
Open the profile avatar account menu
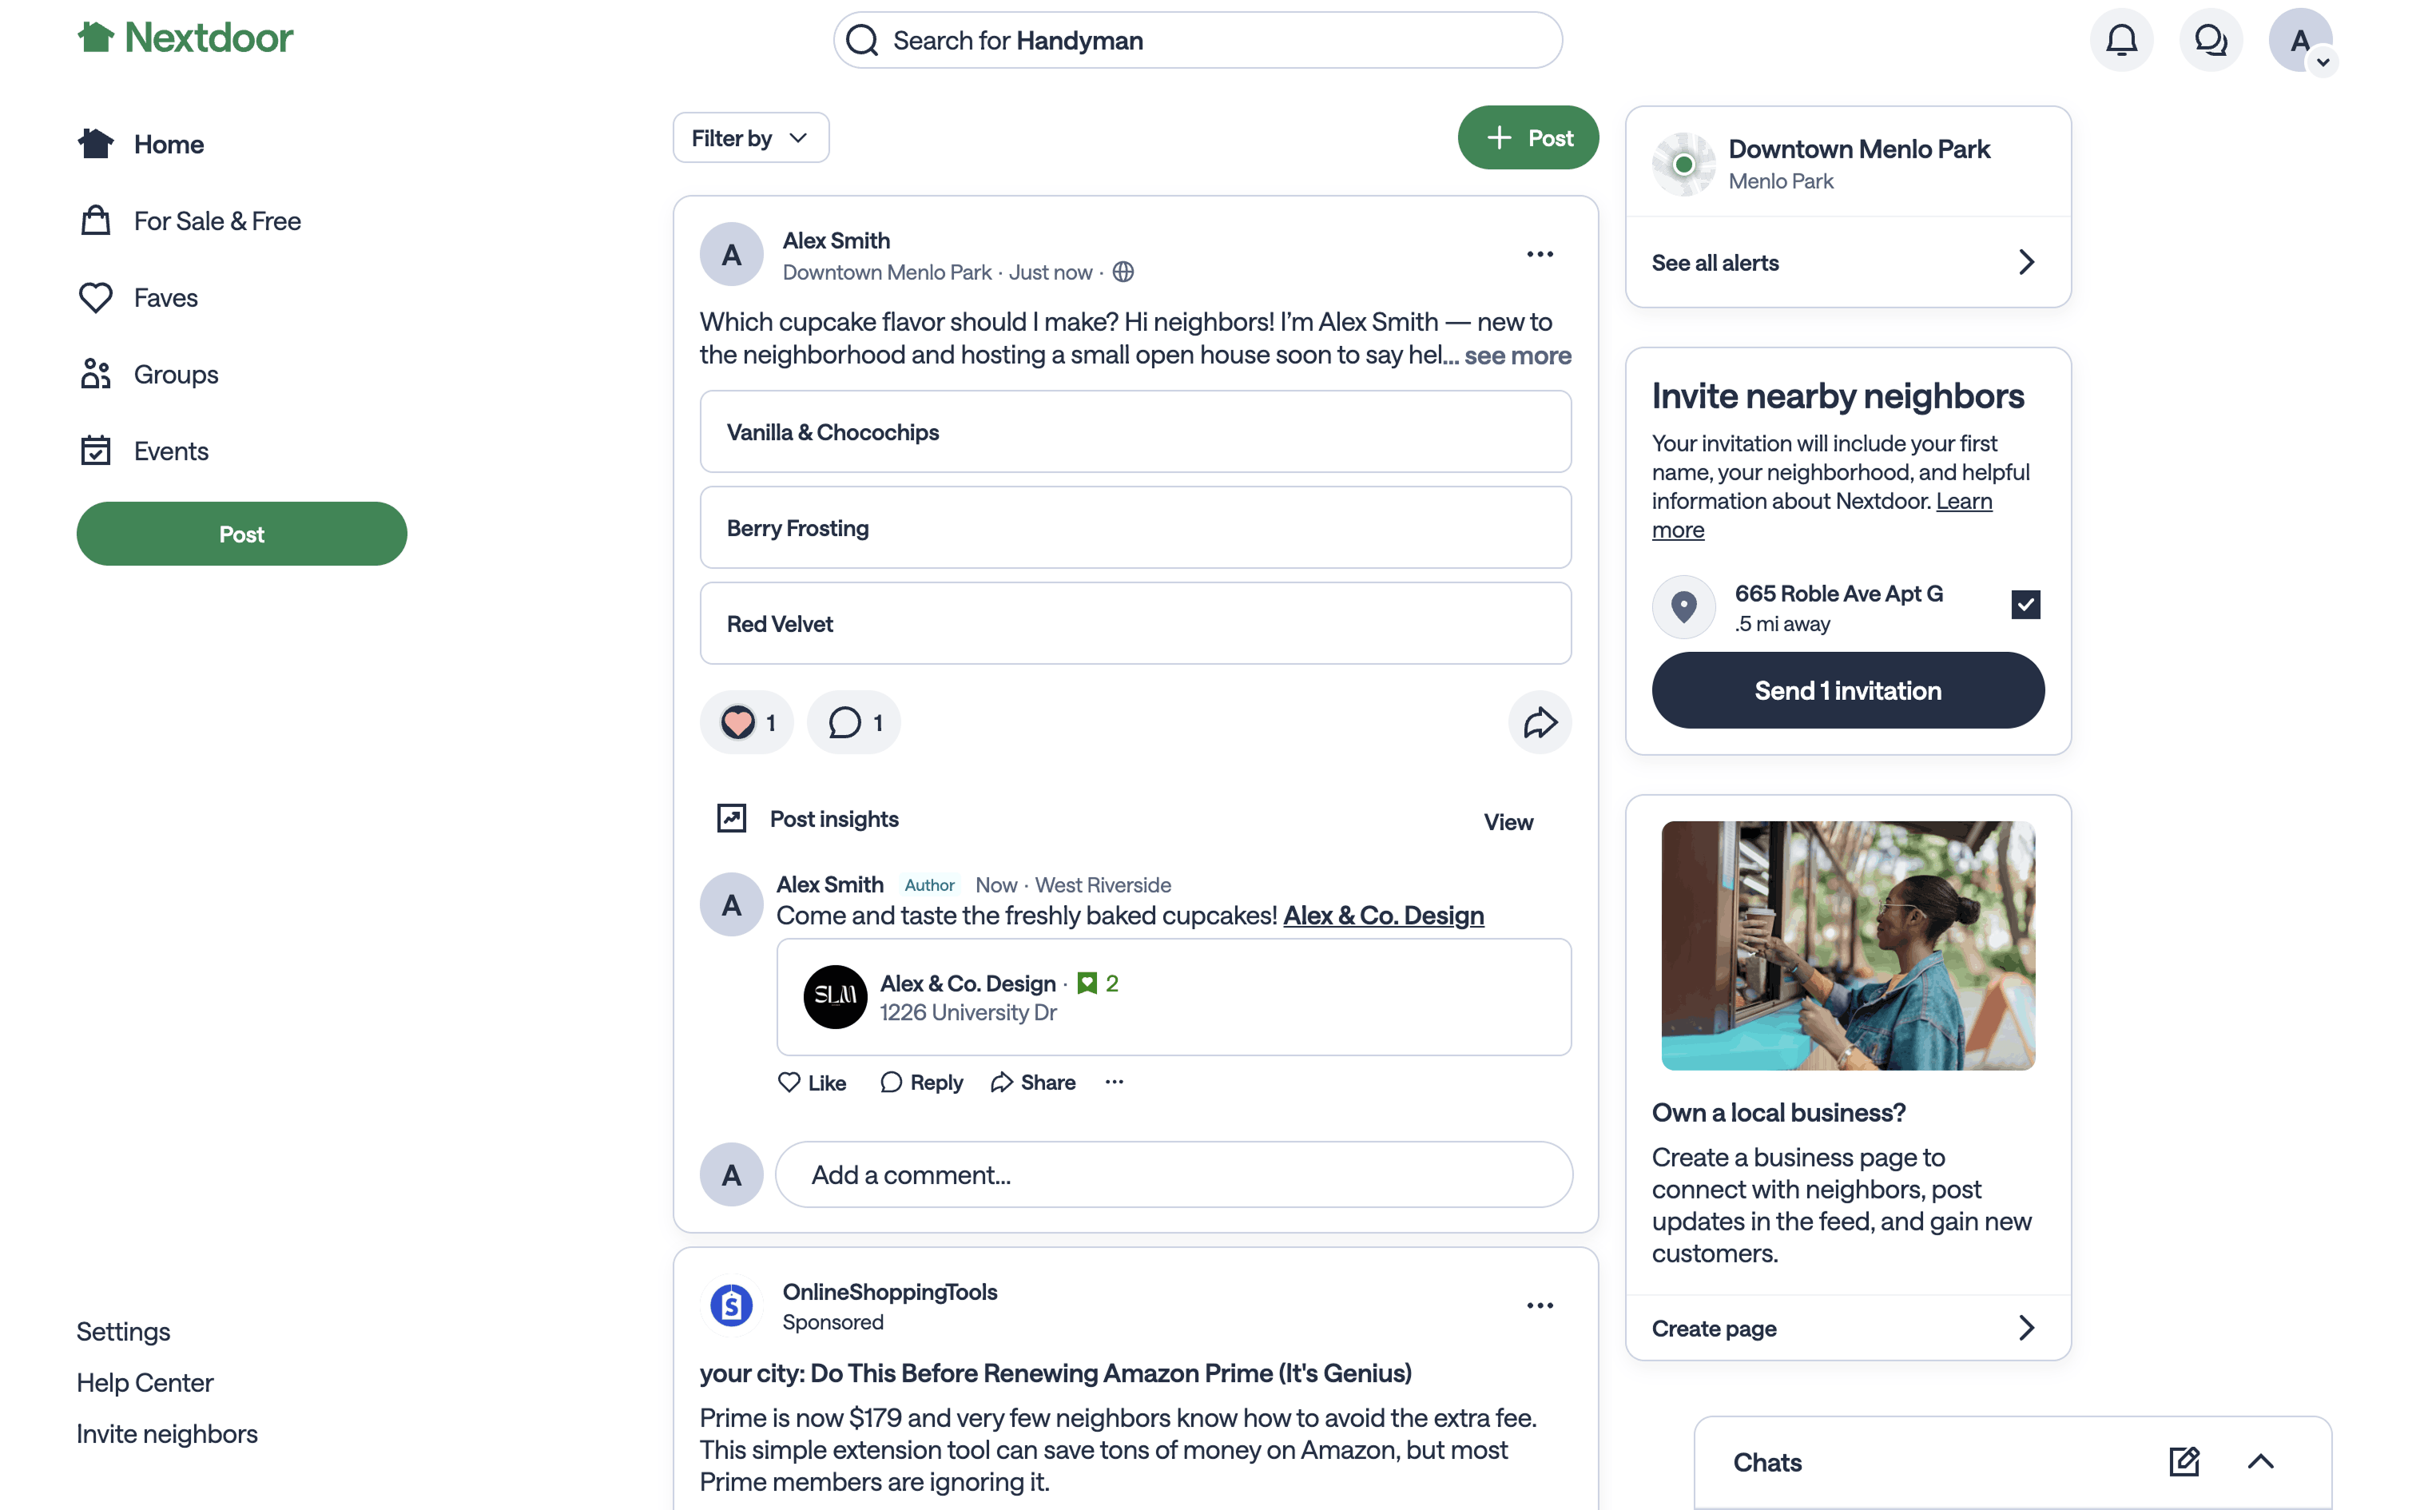coord(2300,40)
